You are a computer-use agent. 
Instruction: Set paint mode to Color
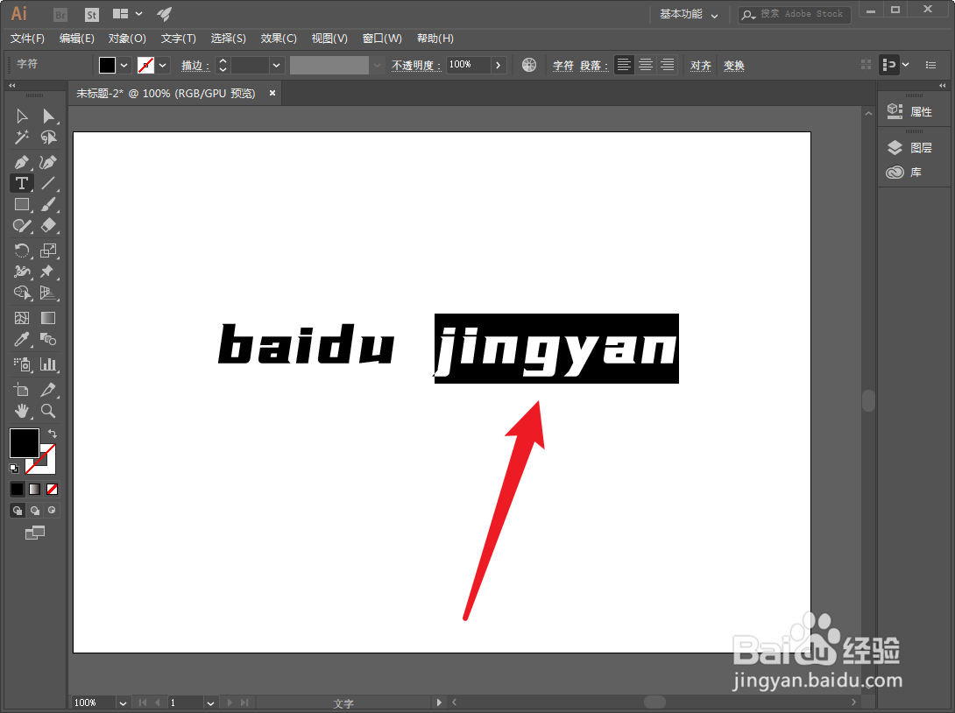[x=17, y=489]
